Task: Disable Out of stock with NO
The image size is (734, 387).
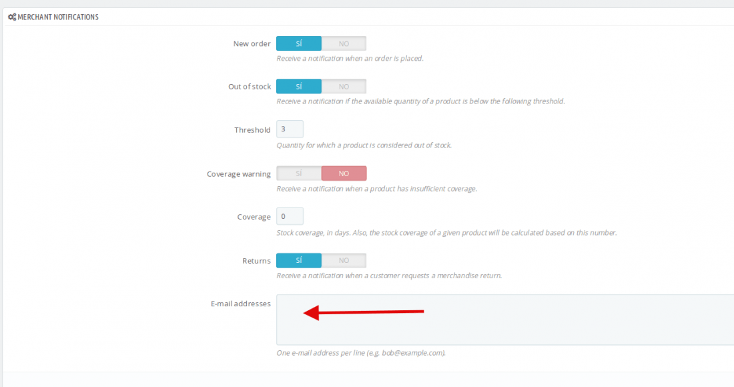Action: [344, 87]
